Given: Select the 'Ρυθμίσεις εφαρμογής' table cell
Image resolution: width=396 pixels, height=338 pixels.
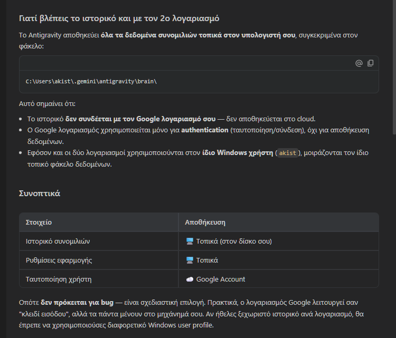Looking at the screenshot, I should tap(59, 260).
